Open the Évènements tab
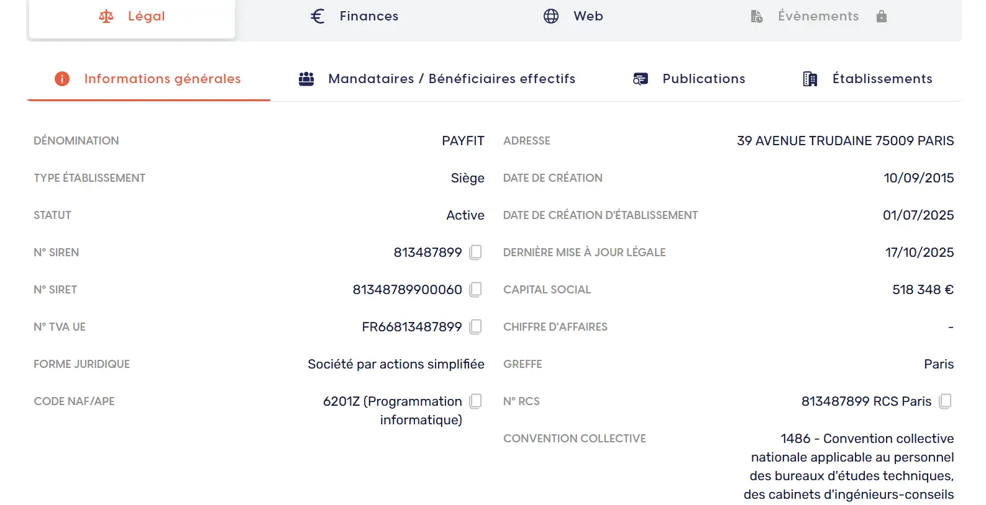 [818, 16]
